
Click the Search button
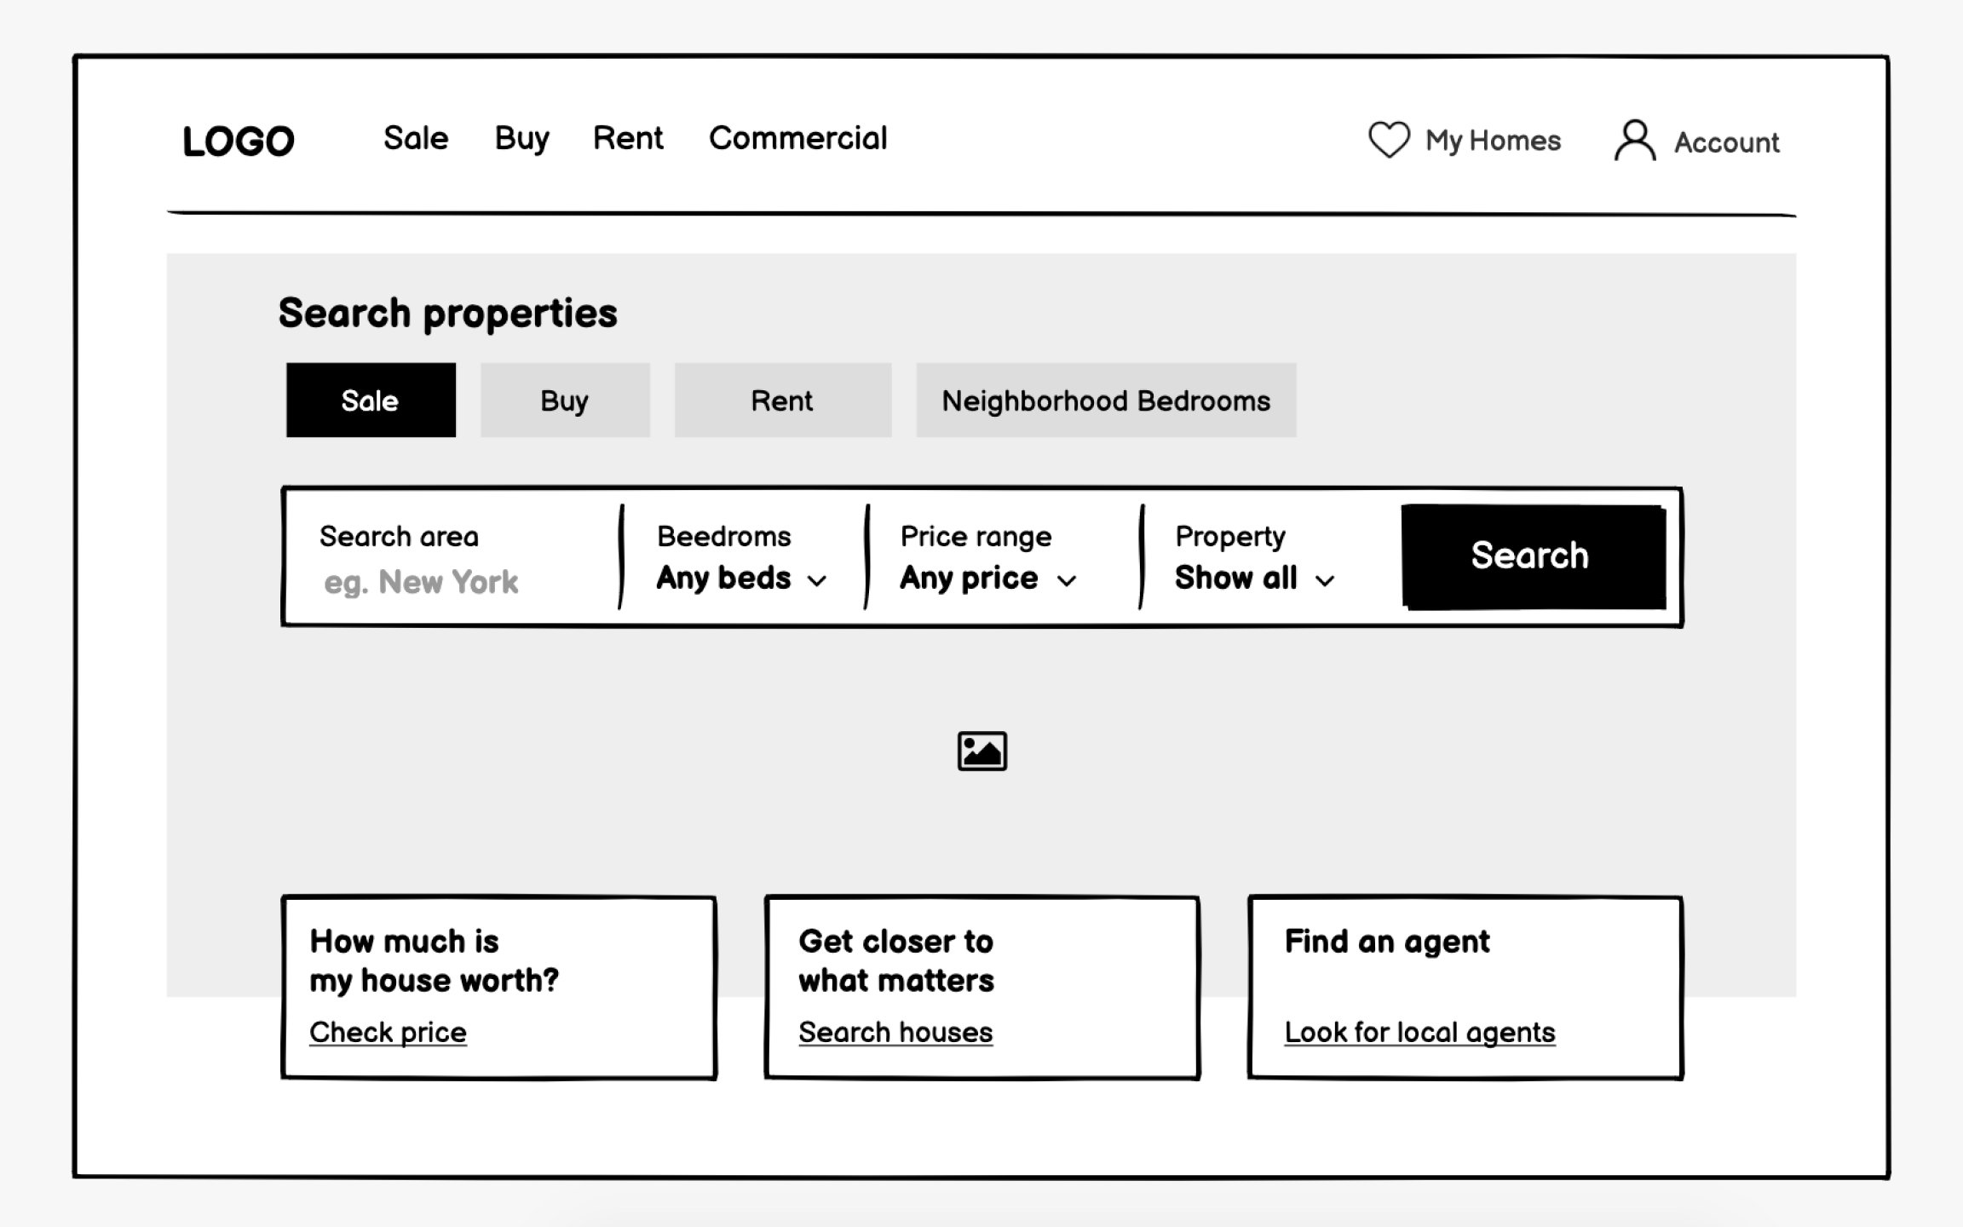[1529, 556]
